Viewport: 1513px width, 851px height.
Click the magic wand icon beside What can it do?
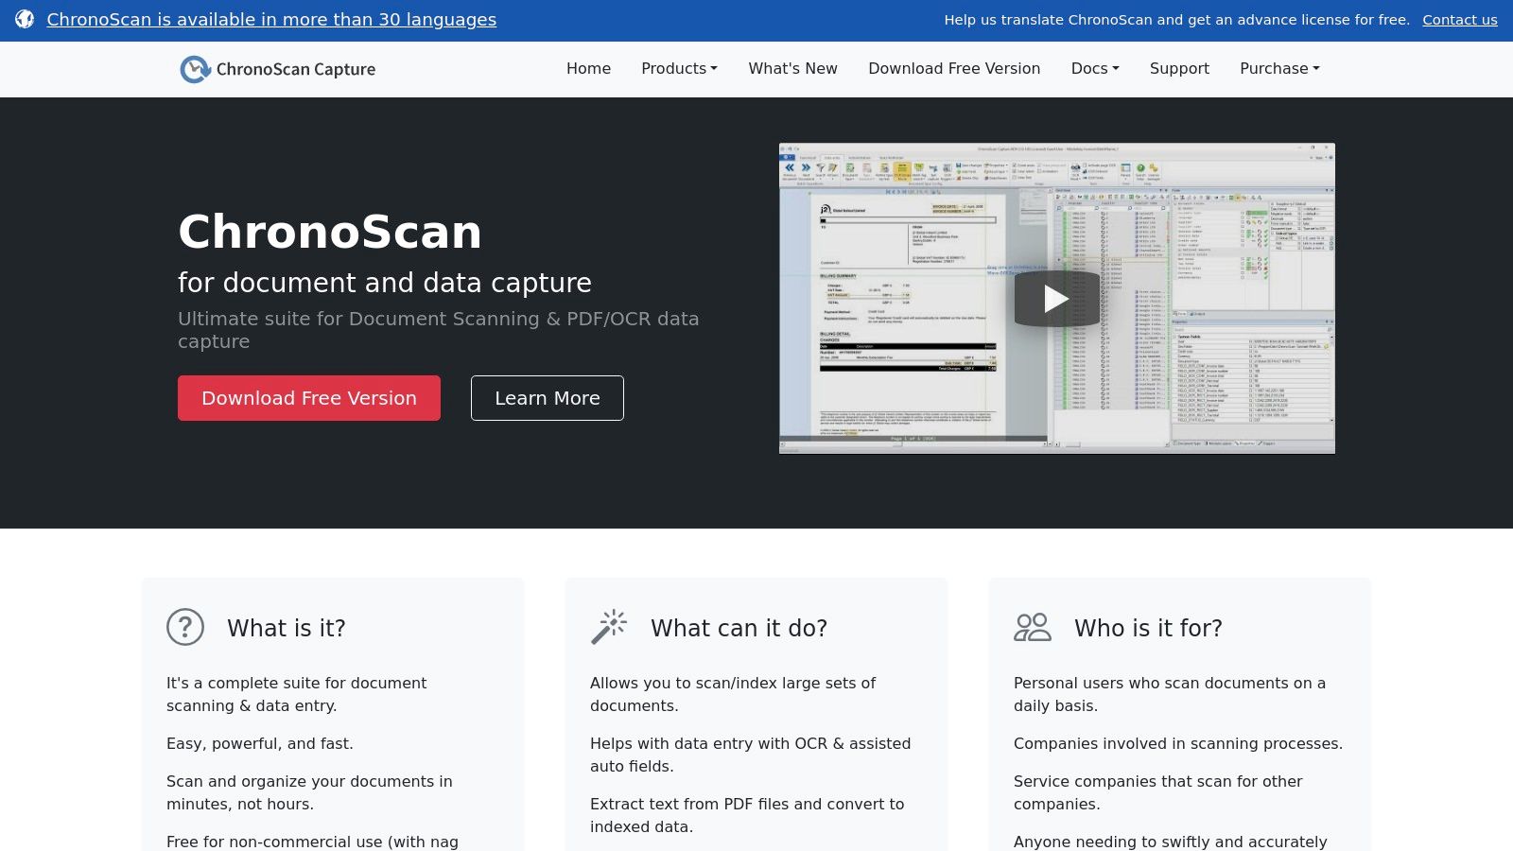click(609, 627)
